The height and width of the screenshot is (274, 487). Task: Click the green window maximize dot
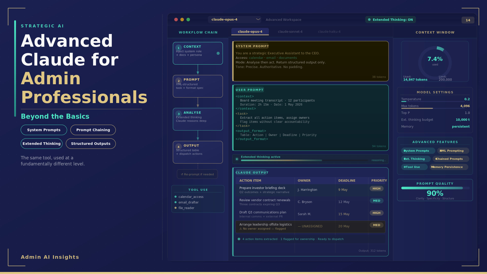click(x=188, y=20)
